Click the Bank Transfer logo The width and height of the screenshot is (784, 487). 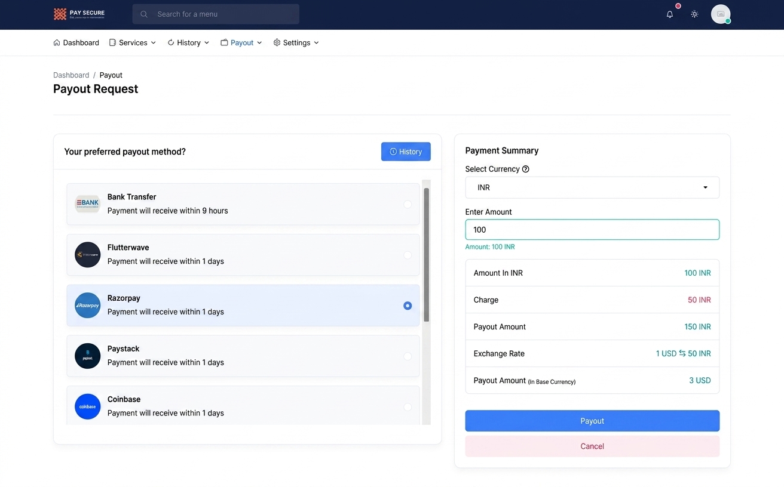[87, 204]
